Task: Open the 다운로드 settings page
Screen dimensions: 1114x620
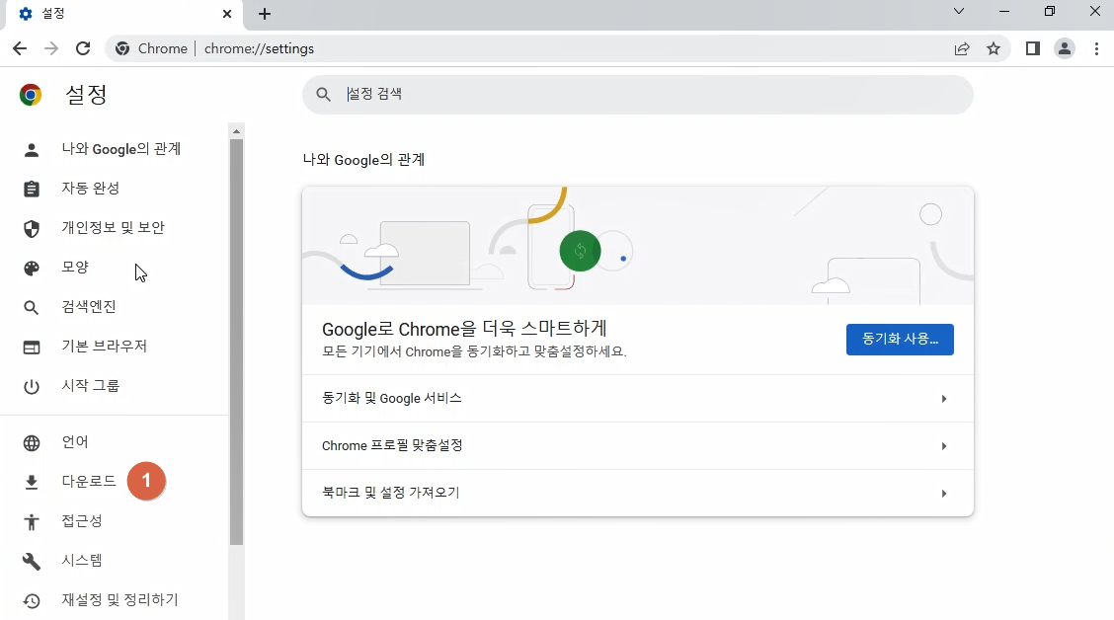Action: [89, 482]
